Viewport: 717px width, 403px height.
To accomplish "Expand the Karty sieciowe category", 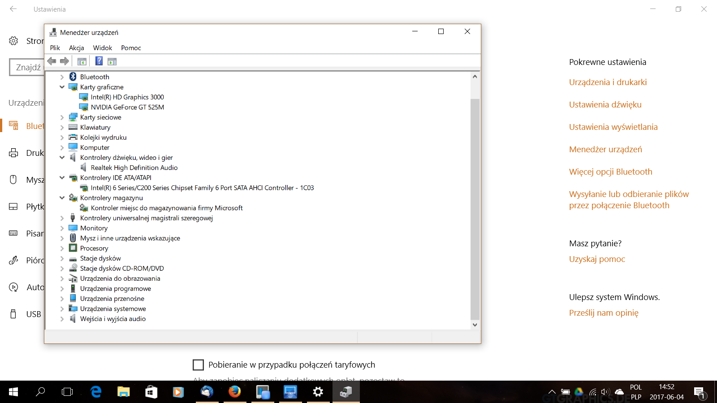I will (x=62, y=117).
